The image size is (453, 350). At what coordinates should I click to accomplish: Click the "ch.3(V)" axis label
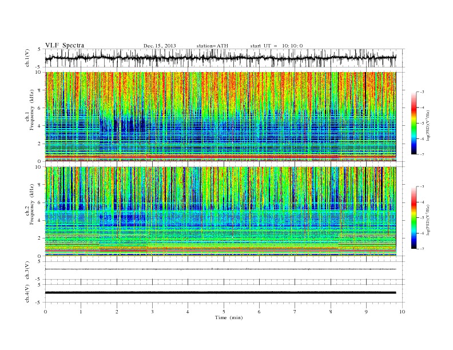[x=27, y=271]
